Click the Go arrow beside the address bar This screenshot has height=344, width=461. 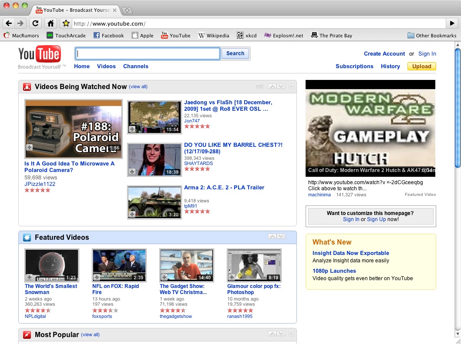(x=452, y=23)
